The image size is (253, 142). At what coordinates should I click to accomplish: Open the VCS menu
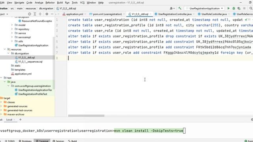pos(82,3)
